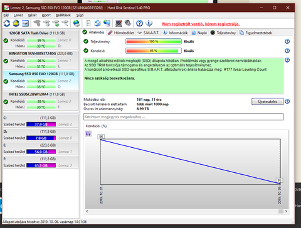301x228 pixels.
Task: Click the status bar last refreshed text
Action: pos(45,222)
